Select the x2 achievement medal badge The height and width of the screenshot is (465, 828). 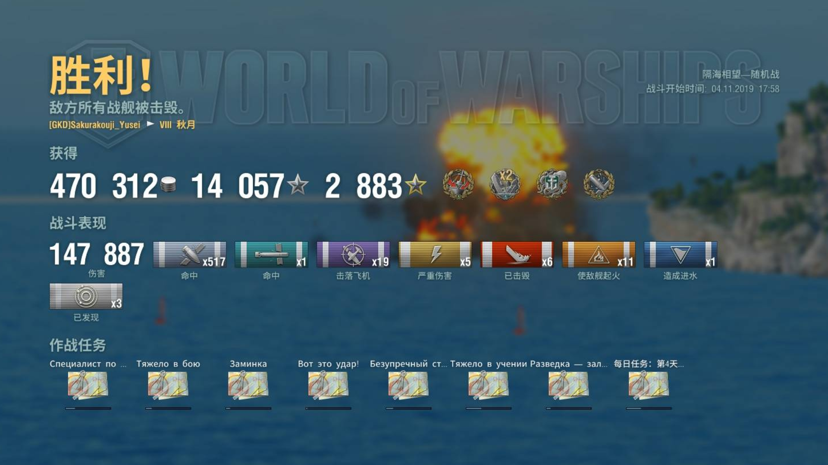[505, 184]
